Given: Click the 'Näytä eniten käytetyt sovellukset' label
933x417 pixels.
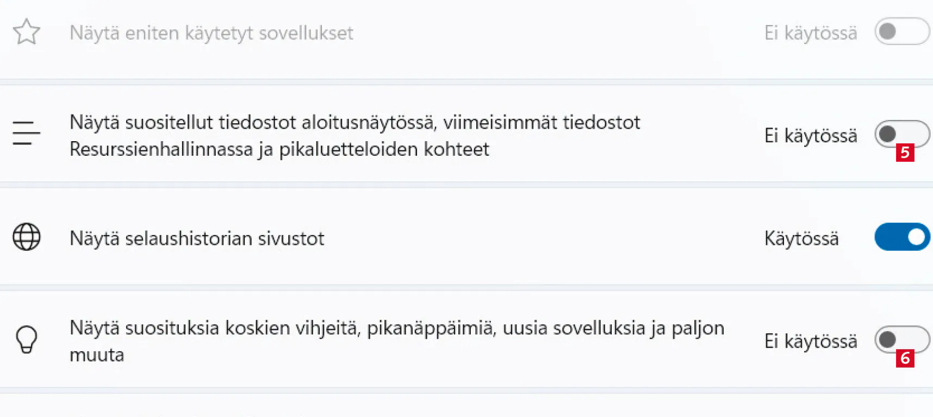Looking at the screenshot, I should click(x=211, y=33).
